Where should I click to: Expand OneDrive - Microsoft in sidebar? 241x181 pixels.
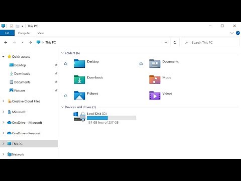(3, 123)
